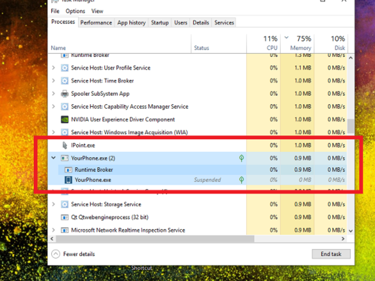
Task: Expand Service Host: User Profile Service
Action: pyautogui.click(x=53, y=68)
